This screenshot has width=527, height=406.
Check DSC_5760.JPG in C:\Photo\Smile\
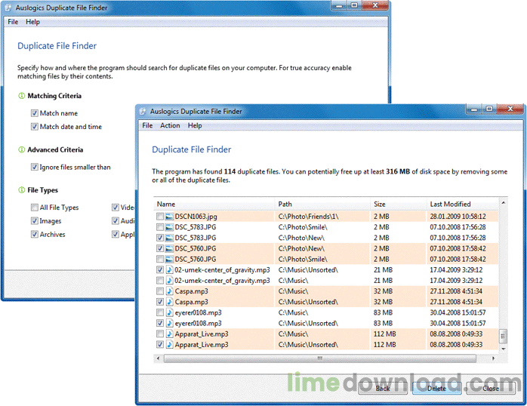[x=160, y=260]
